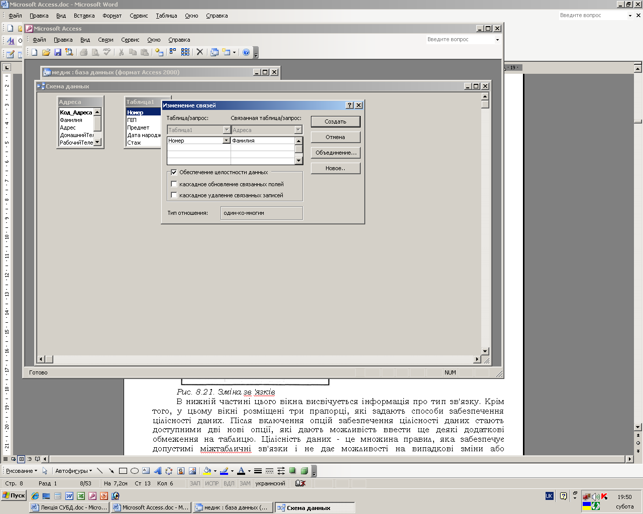Open the Формат menu in Word
Viewport: 643px width, 514px height.
(112, 16)
